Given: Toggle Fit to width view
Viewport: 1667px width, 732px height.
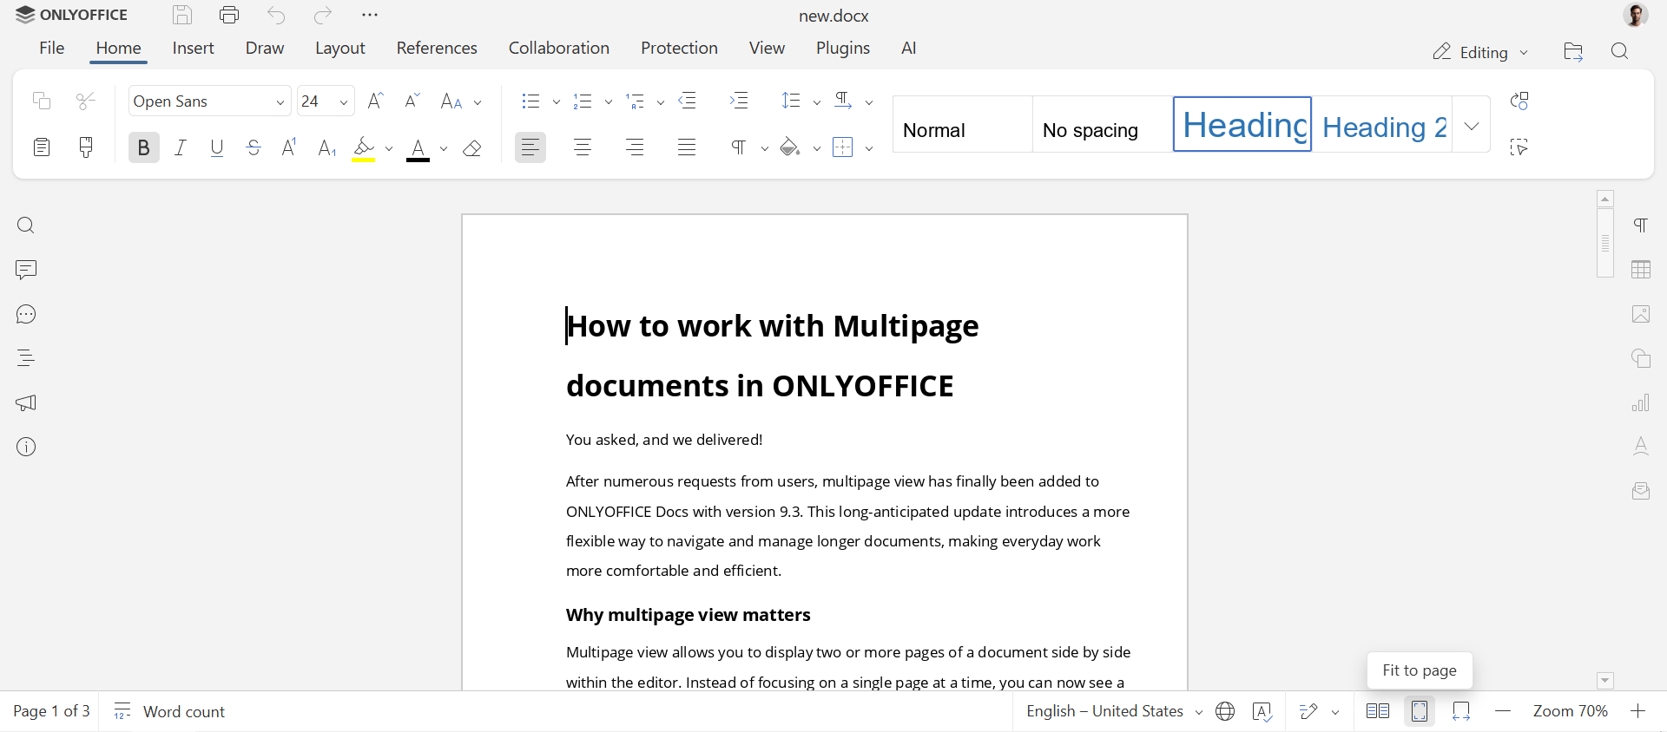Looking at the screenshot, I should click(1461, 711).
